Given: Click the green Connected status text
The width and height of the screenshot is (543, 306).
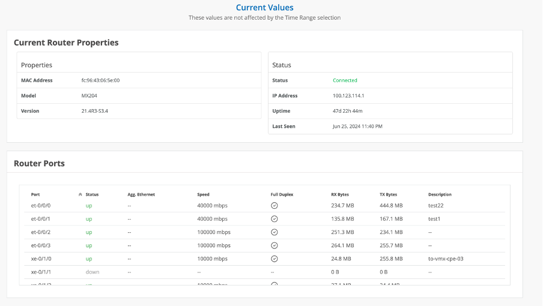Looking at the screenshot, I should (x=345, y=80).
